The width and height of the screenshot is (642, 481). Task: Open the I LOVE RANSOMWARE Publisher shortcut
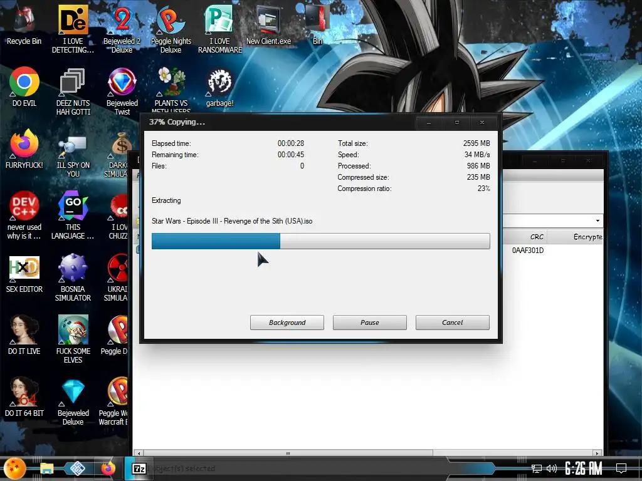(x=220, y=29)
